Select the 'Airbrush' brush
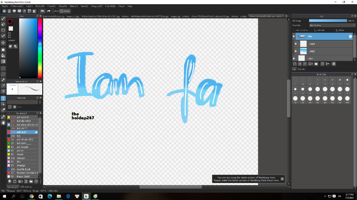This screenshot has height=200, width=357. coord(23,158)
